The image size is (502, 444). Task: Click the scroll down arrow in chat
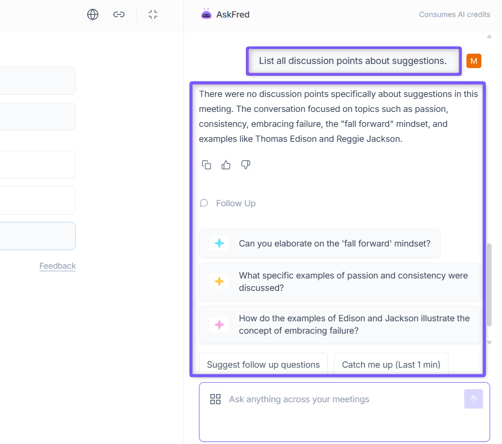pos(489,342)
